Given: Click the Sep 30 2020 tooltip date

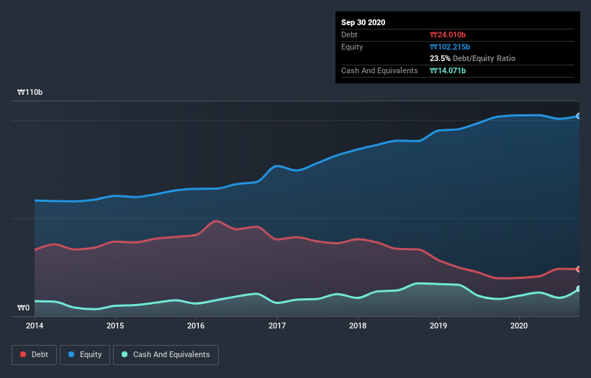Looking at the screenshot, I should tap(364, 22).
